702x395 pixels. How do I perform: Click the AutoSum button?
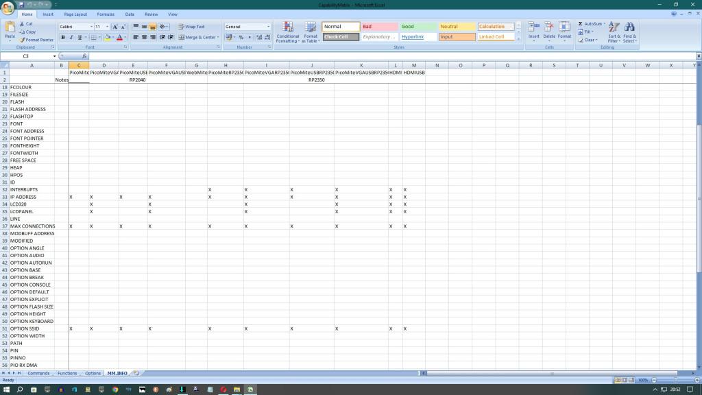[x=591, y=24]
